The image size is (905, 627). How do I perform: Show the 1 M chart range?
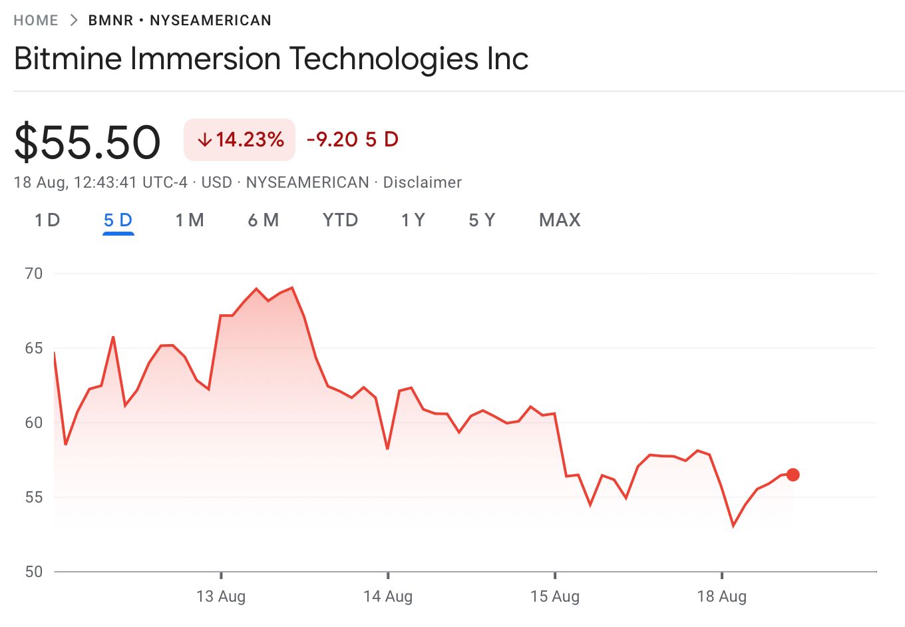point(190,220)
